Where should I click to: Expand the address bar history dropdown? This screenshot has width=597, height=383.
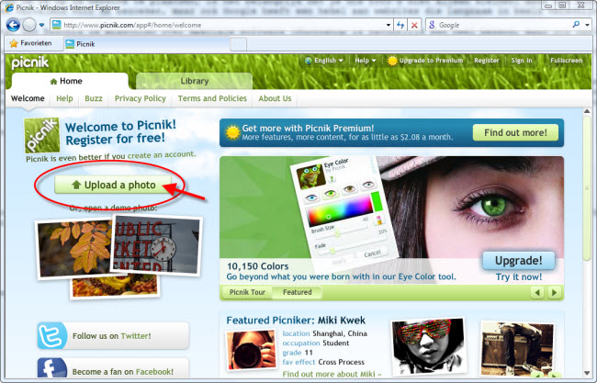[389, 25]
